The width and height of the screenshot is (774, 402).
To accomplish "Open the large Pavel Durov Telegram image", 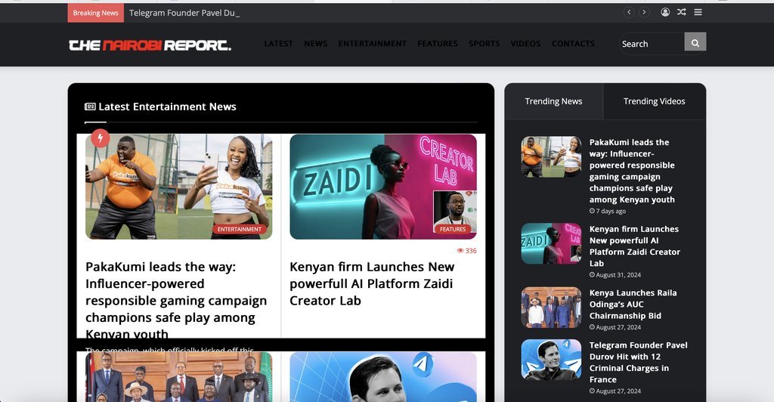I will point(383,377).
